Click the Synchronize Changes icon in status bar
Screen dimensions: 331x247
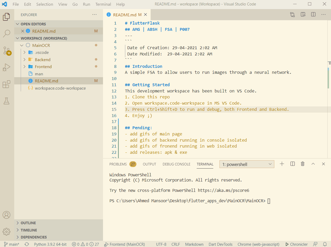(x=27, y=244)
